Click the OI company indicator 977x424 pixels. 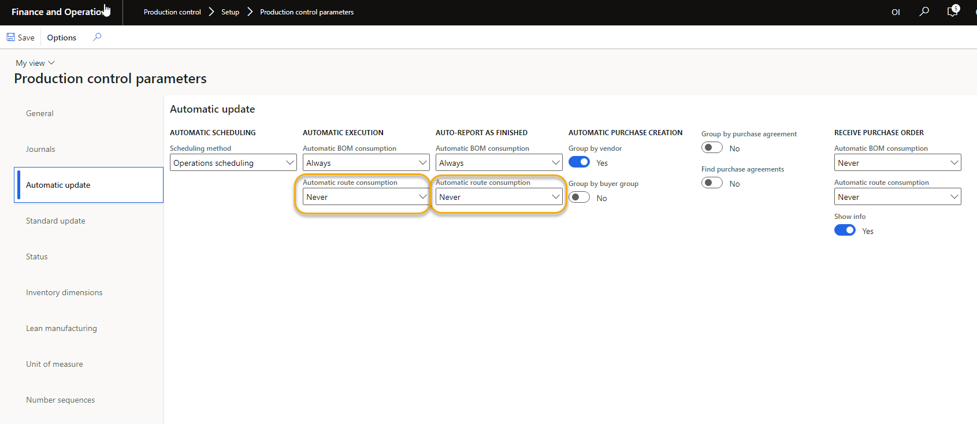coord(896,12)
